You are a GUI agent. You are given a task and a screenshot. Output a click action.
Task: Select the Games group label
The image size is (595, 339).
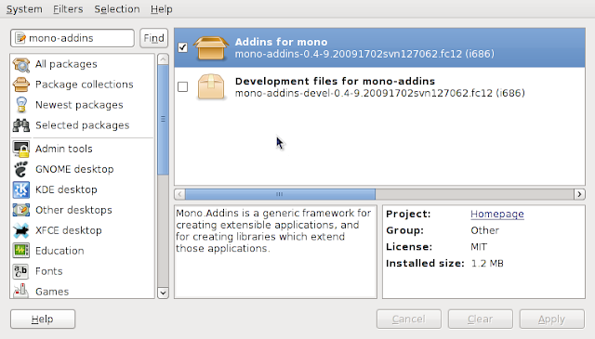52,292
